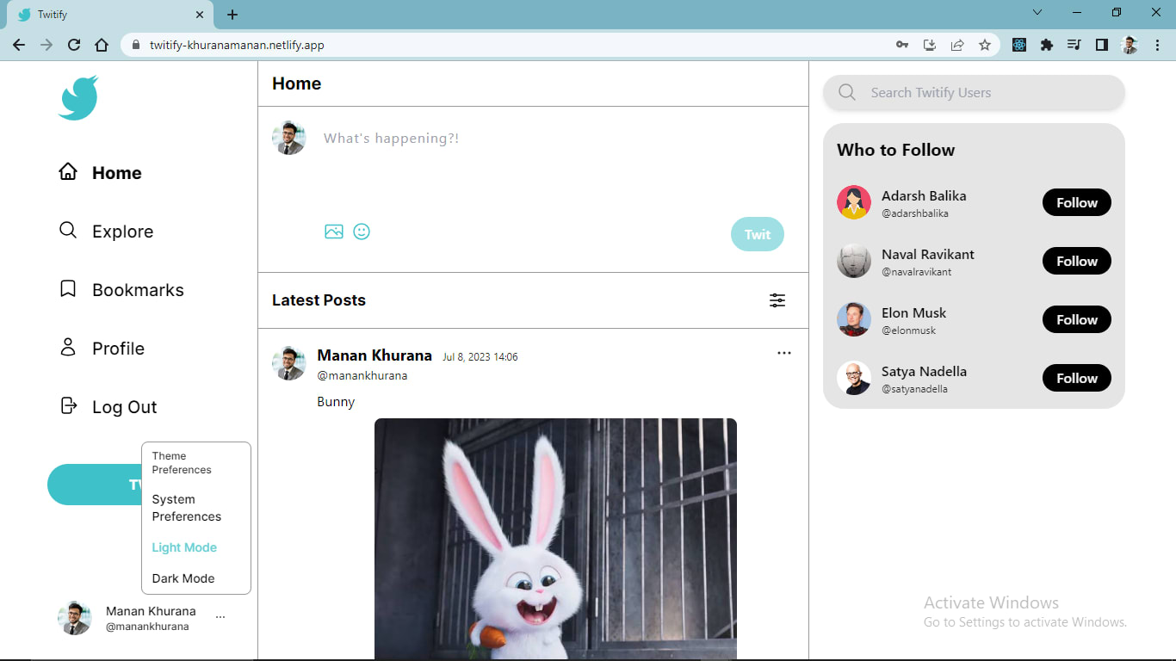Open Adarsh Balika's avatar
Screen dimensions: 1176x661
click(854, 202)
